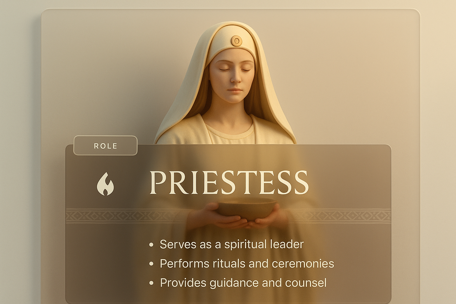Click the PRIESTESS title text
456x304 pixels.
point(229,183)
